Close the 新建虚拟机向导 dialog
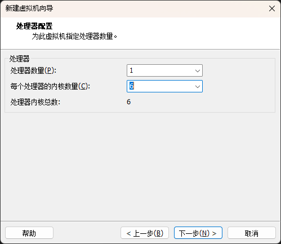 (272, 8)
